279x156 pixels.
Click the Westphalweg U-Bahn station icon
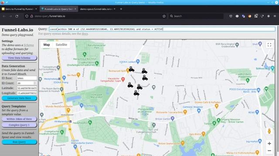[x=59, y=79]
